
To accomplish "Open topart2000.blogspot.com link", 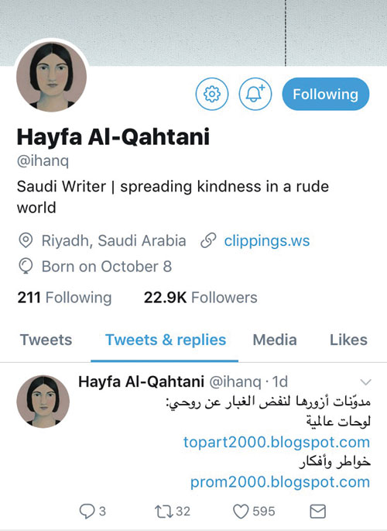I will point(276,442).
